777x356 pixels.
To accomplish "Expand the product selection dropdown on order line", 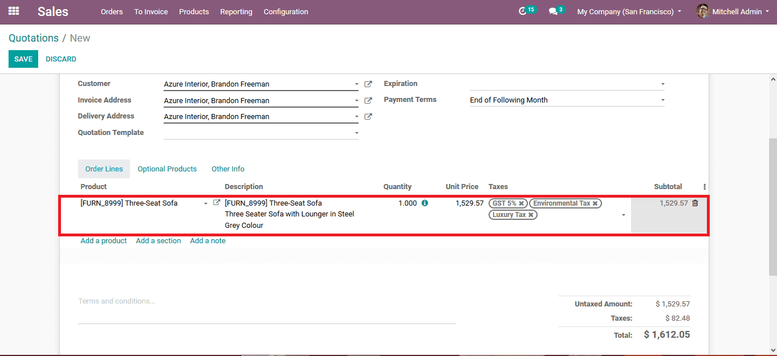I will click(206, 203).
